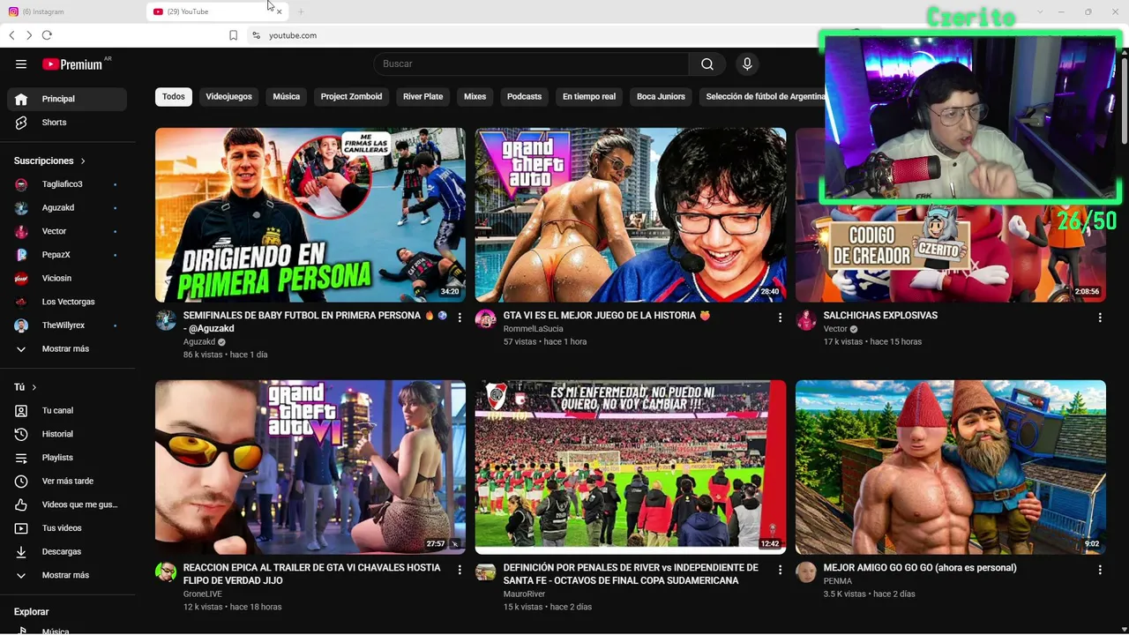Select the Todos filter chip
Image resolution: width=1129 pixels, height=635 pixels.
174,96
